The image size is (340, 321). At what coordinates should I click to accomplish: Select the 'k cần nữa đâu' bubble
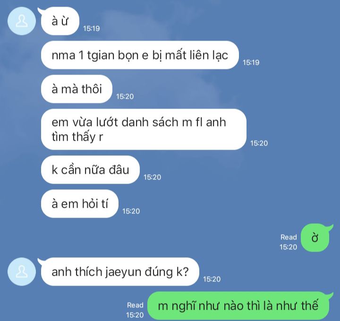[90, 170]
